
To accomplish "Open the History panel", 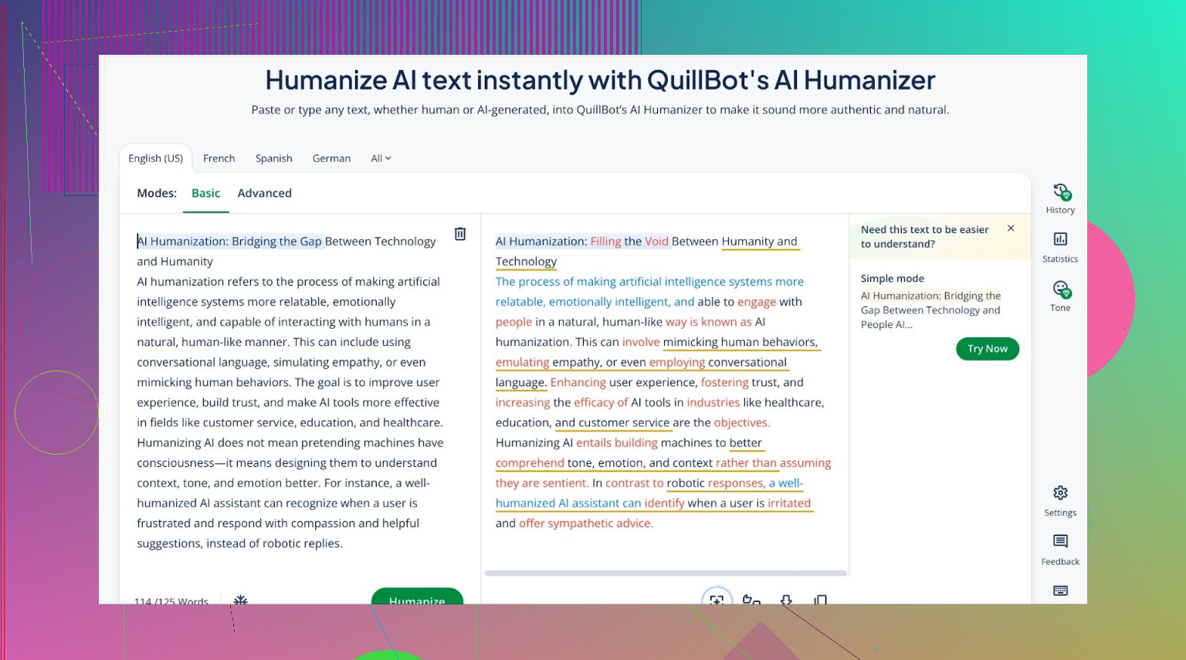I will point(1060,198).
